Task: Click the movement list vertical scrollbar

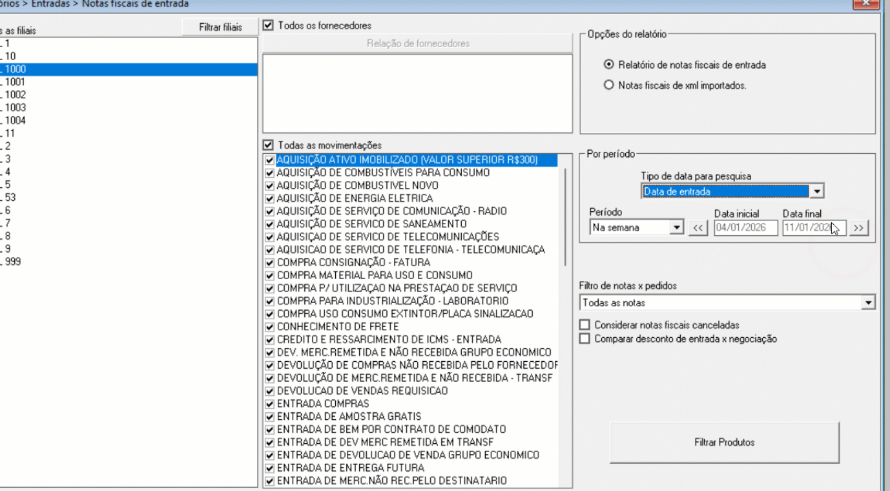Action: click(565, 217)
